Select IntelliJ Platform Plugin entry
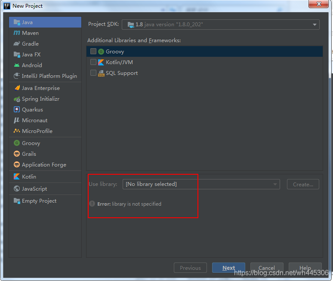The width and height of the screenshot is (333, 281). [x=45, y=76]
